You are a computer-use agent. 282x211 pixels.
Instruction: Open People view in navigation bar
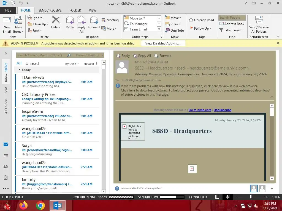pyautogui.click(x=6, y=166)
